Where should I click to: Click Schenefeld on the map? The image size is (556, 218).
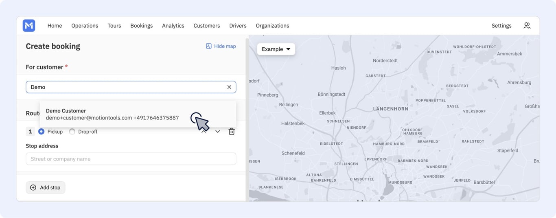click(293, 153)
